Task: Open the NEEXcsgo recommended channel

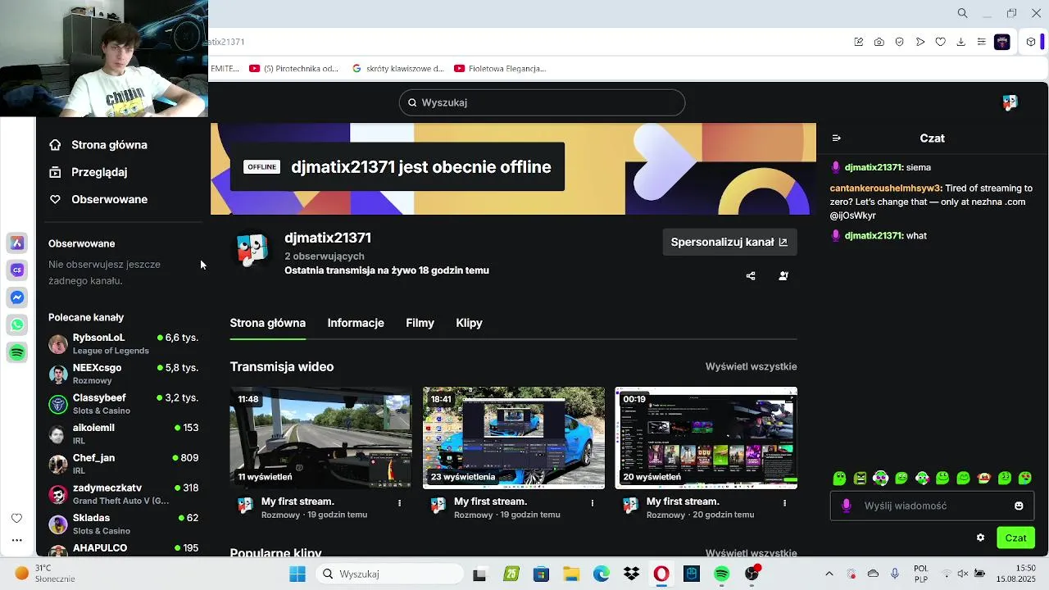Action: [x=123, y=374]
